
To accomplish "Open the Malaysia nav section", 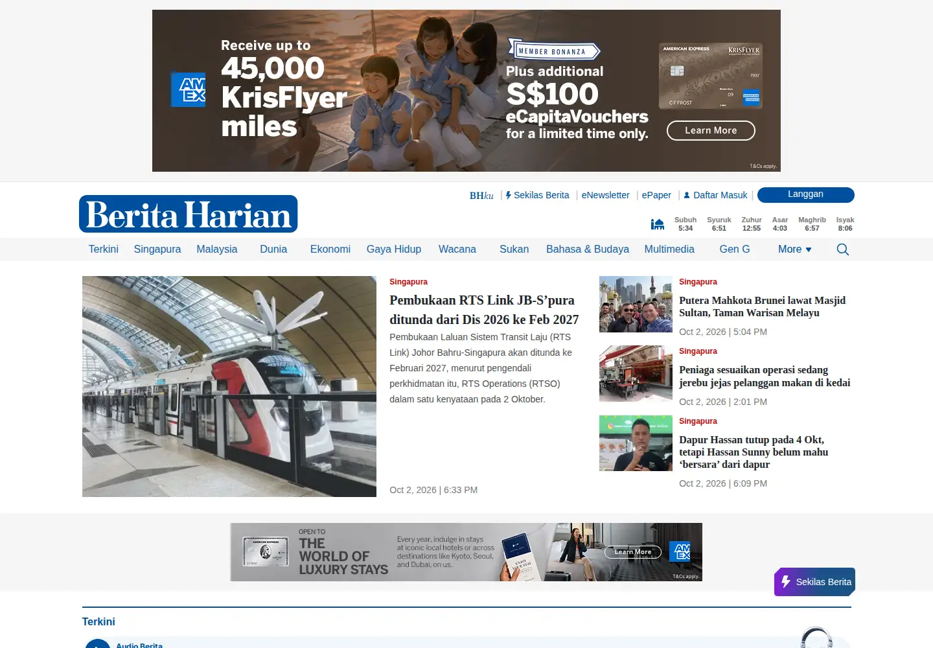I will point(217,249).
